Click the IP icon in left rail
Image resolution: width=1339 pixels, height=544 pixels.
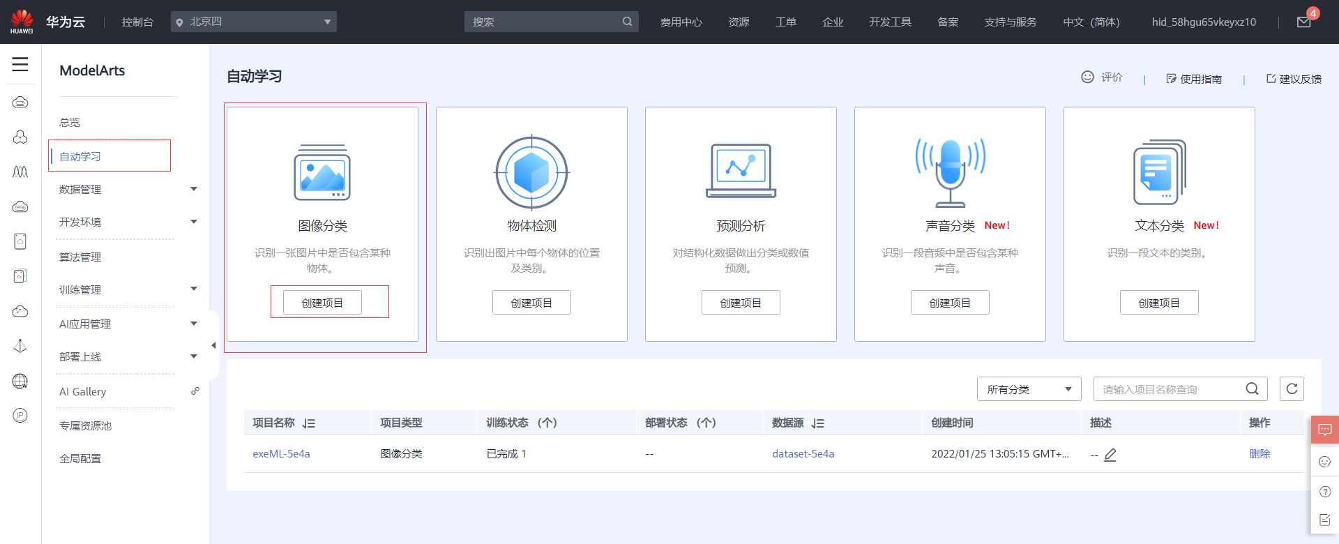[20, 416]
